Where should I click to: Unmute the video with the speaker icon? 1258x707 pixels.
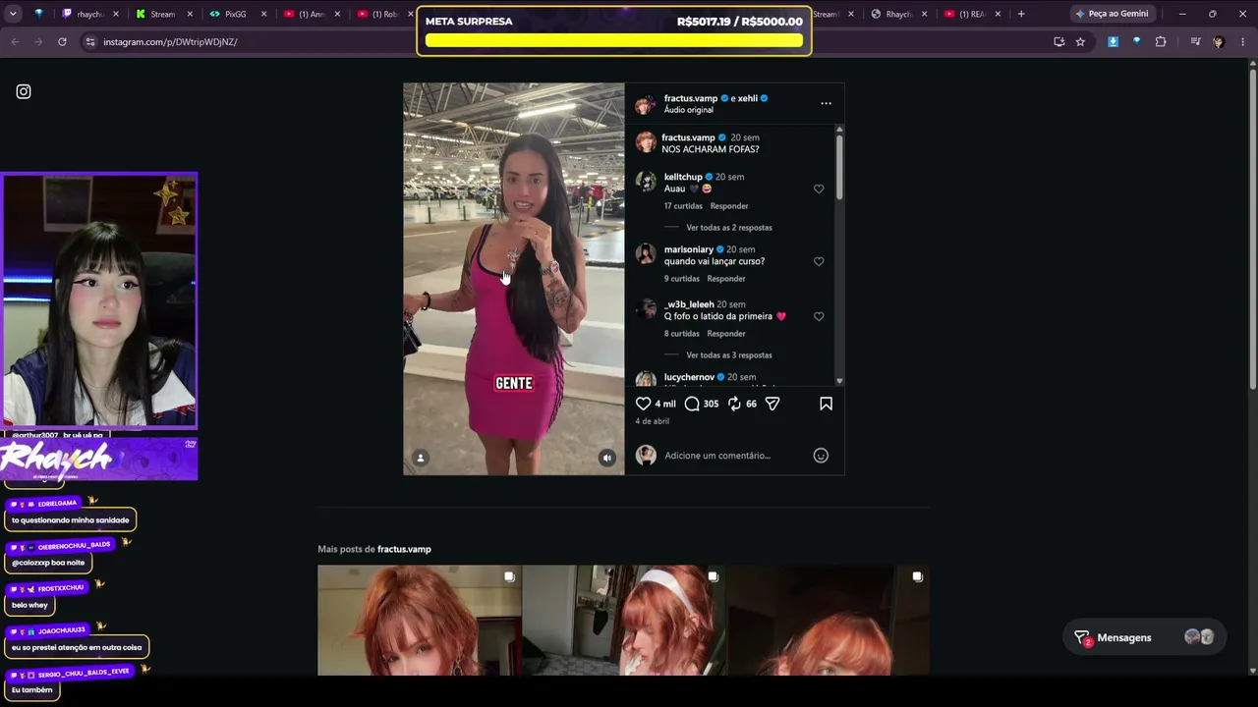607,458
